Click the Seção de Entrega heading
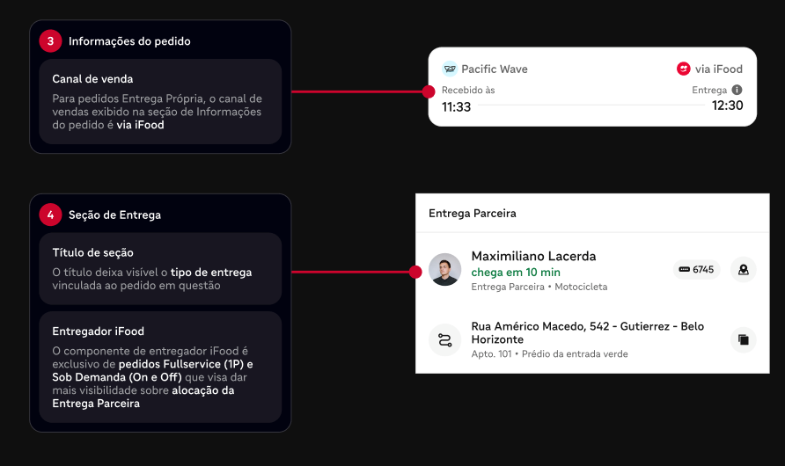This screenshot has width=785, height=466. (114, 215)
